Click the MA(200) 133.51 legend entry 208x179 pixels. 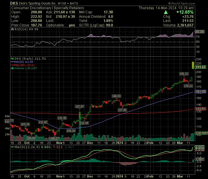tap(23, 65)
